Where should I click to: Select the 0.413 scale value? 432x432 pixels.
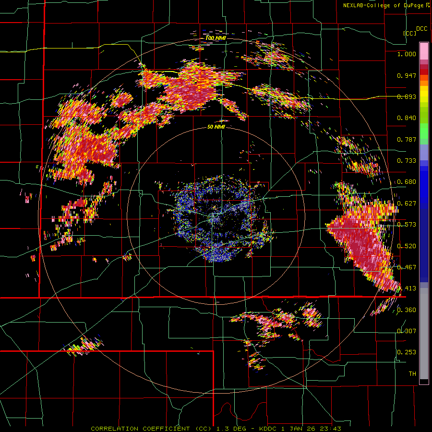click(x=407, y=288)
